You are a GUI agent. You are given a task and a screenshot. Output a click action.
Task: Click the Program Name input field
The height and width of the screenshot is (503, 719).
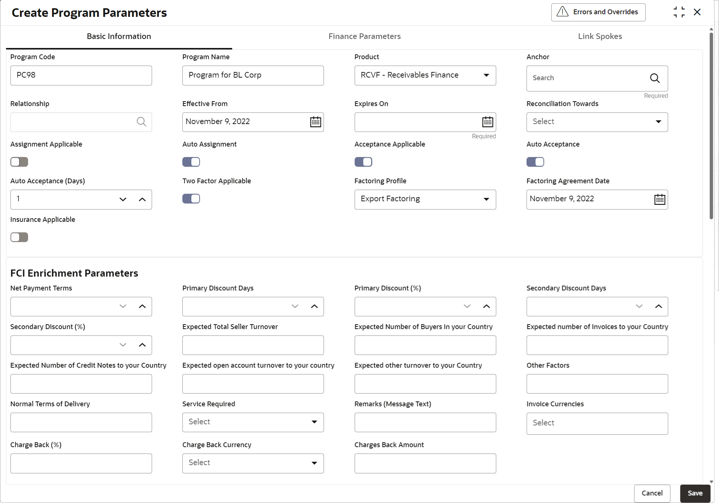253,75
